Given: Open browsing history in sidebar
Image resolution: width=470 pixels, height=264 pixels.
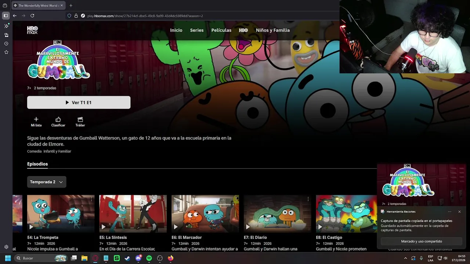Looking at the screenshot, I should 6,44.
